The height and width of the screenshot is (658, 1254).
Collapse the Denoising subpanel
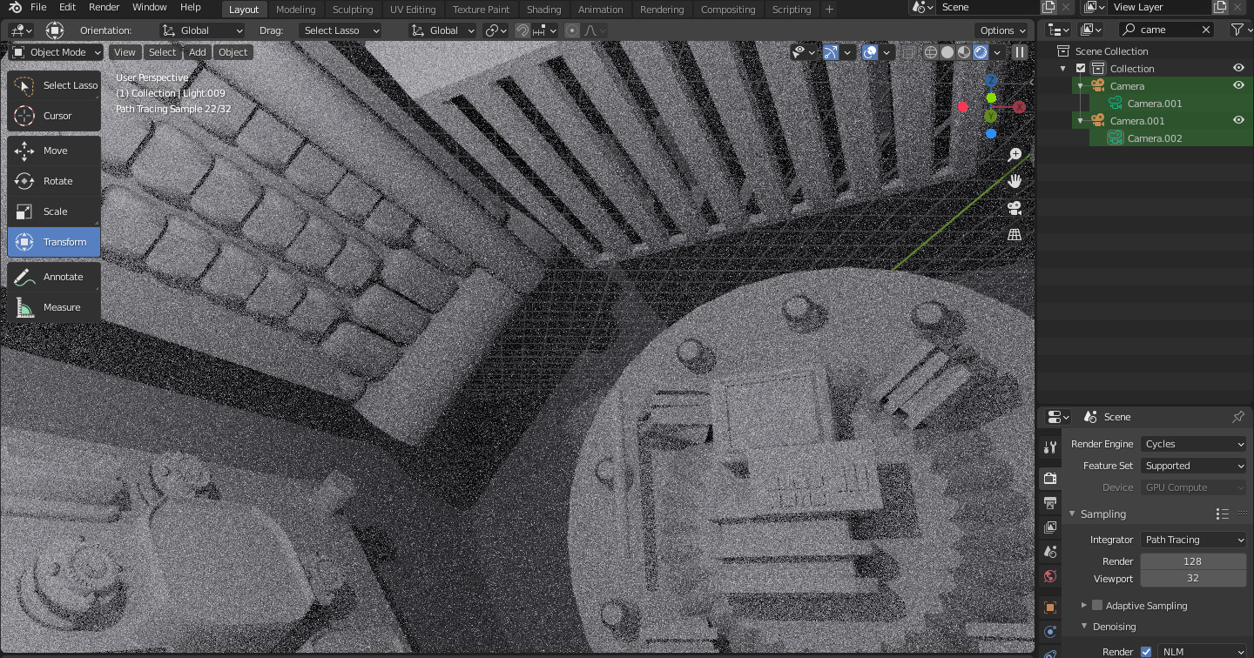1085,627
